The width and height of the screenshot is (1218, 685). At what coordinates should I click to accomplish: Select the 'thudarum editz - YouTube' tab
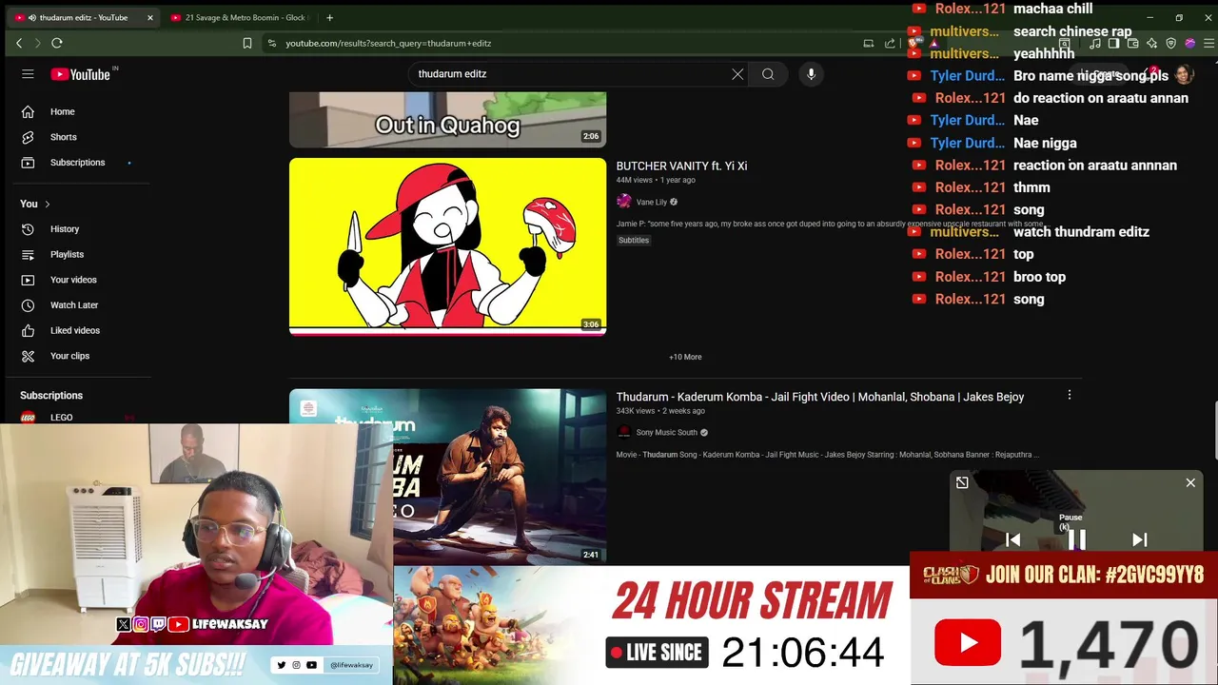(x=84, y=17)
